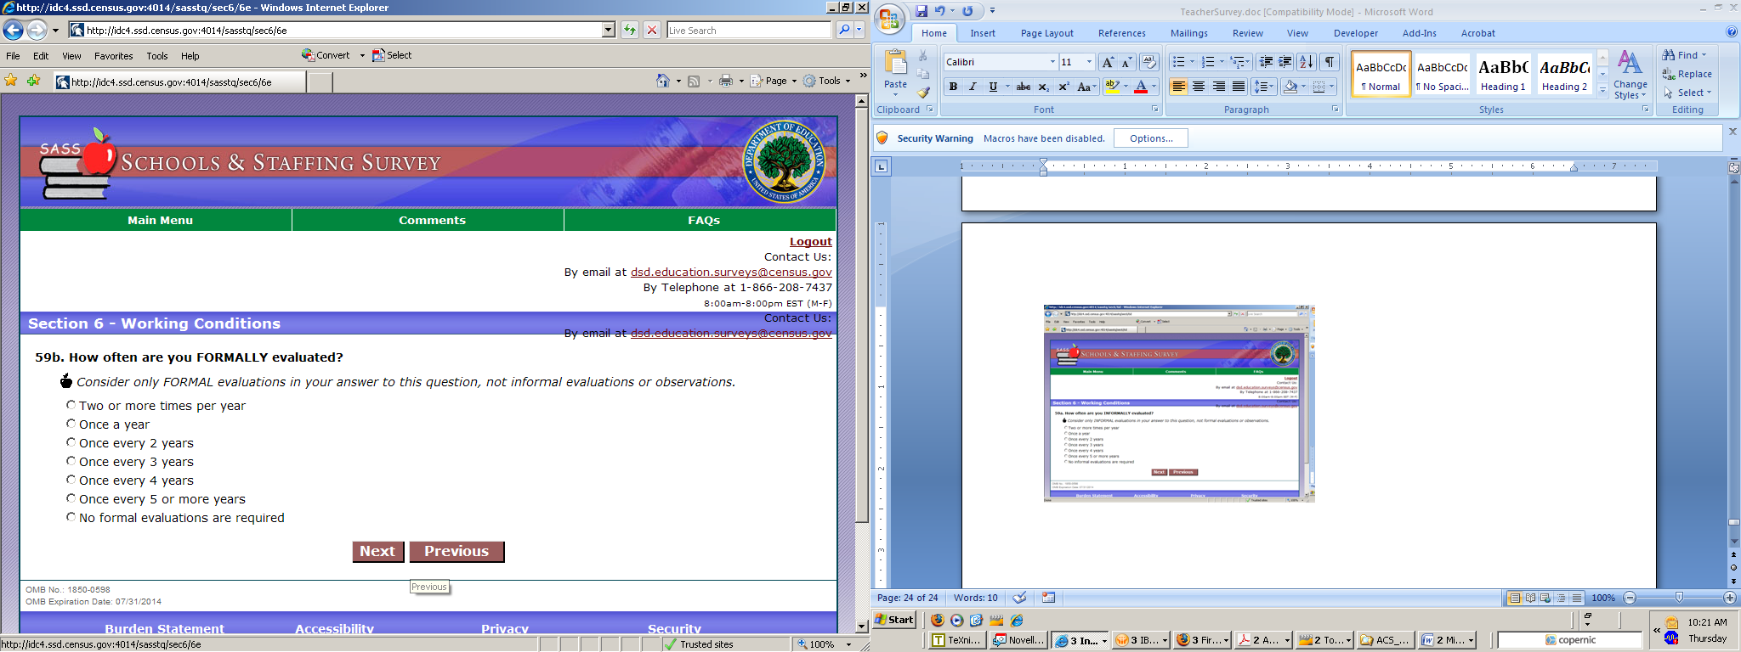Image resolution: width=1741 pixels, height=652 pixels.
Task: Select the 'Once a year' radio button
Action: (x=71, y=424)
